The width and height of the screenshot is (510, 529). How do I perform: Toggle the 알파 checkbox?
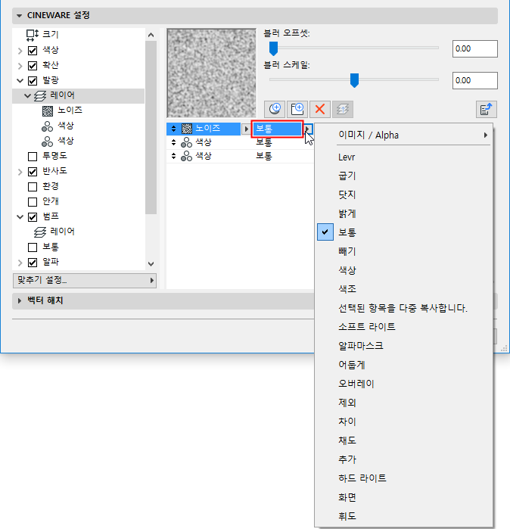[x=33, y=263]
